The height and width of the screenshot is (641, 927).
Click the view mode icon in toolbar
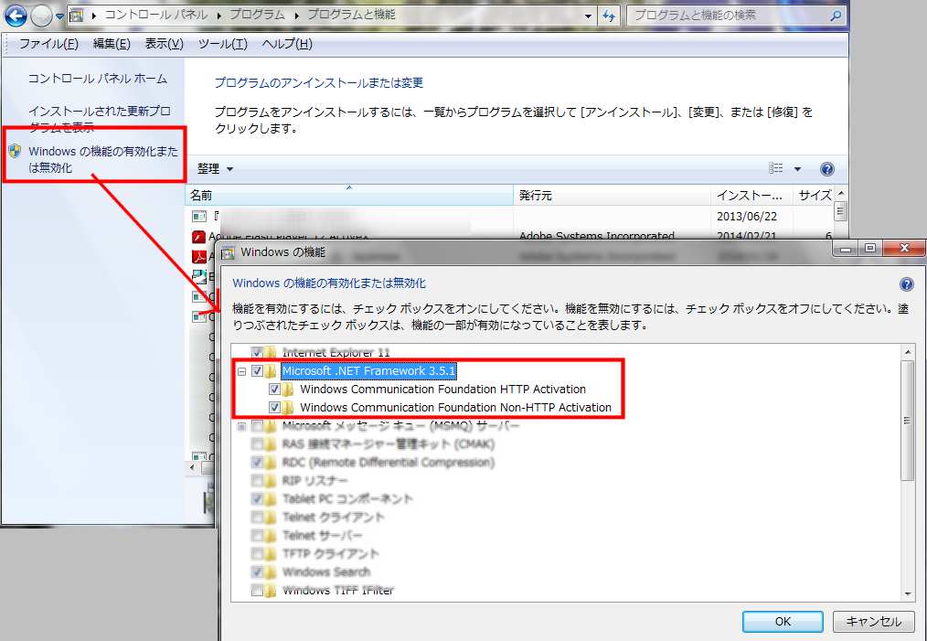coord(776,169)
